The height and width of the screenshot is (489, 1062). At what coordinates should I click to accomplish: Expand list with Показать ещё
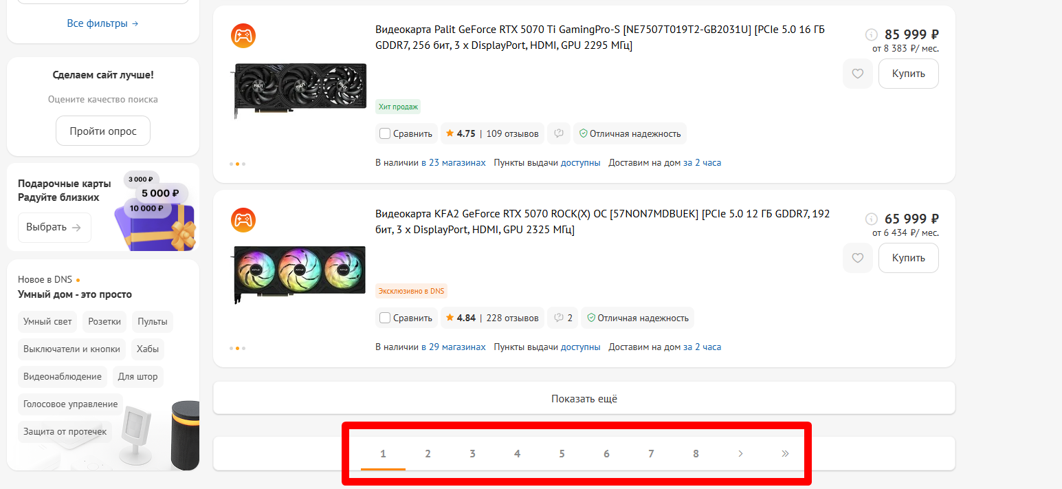pyautogui.click(x=584, y=398)
